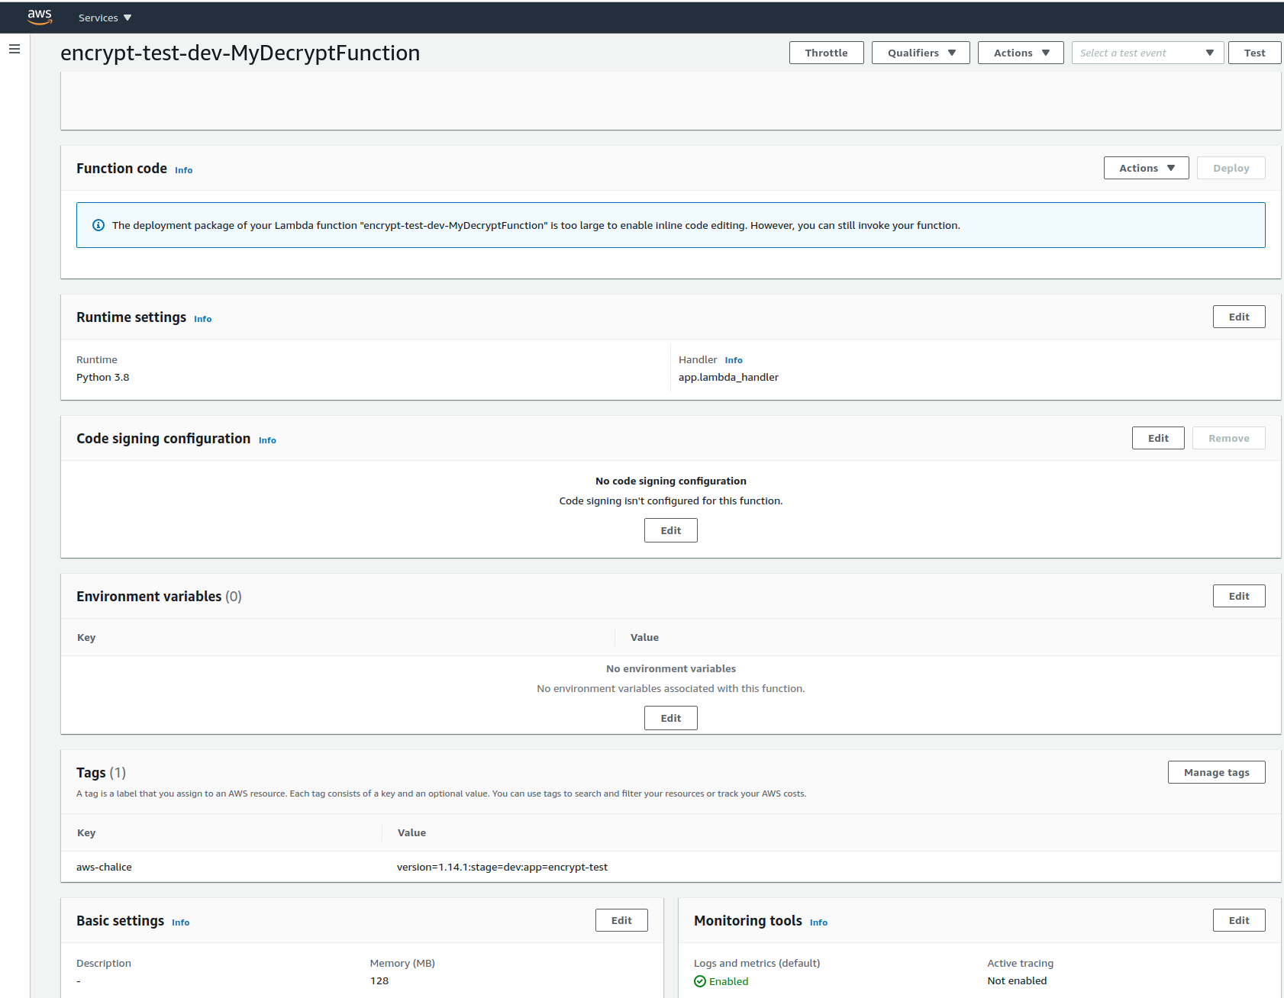Open Info link next to Monitoring tools
1284x998 pixels.
pos(818,922)
